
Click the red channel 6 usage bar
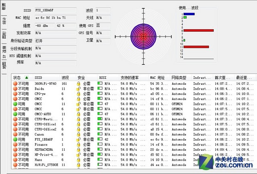tap(199, 31)
